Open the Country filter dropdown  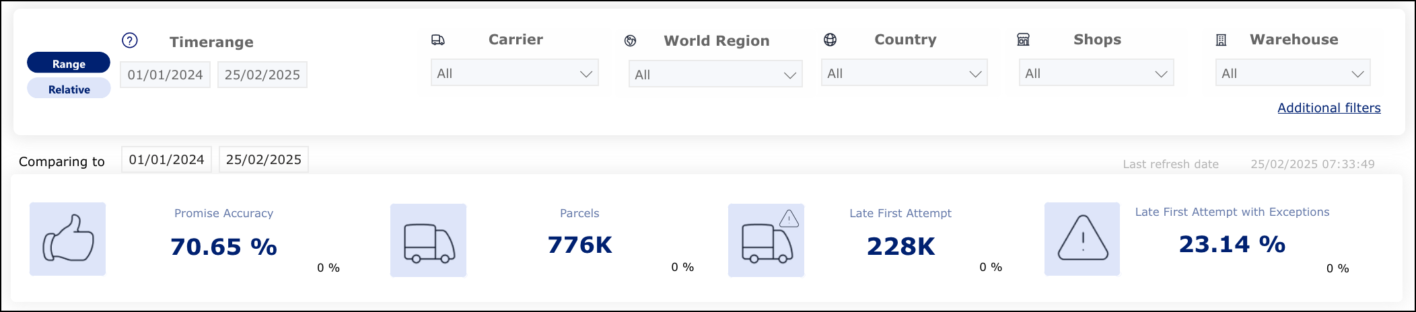tap(904, 73)
